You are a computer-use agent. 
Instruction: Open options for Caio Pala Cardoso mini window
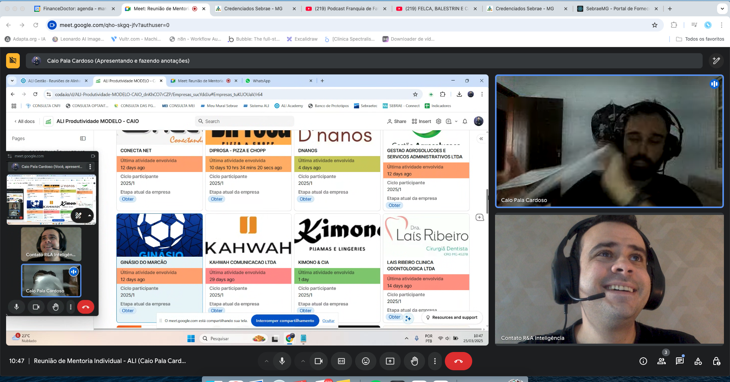(90, 167)
